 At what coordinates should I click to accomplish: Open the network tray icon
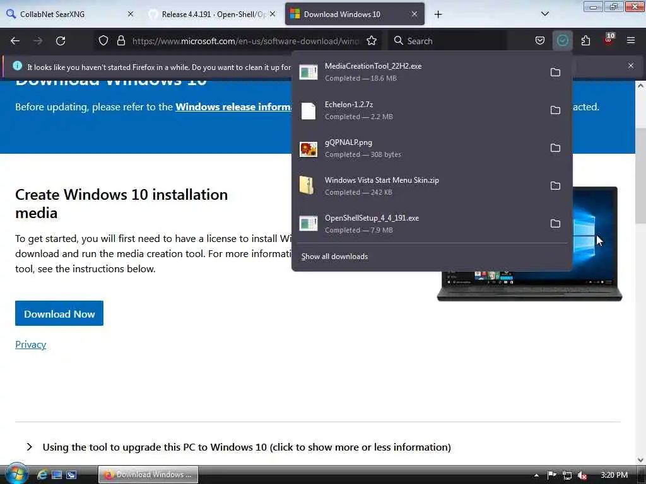pyautogui.click(x=567, y=475)
